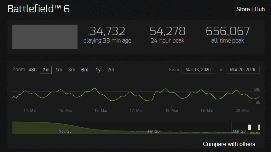Select the 7d zoom range
This screenshot has width=271, height=152.
click(46, 70)
